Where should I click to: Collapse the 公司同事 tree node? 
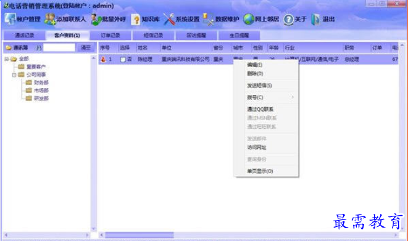coord(14,75)
